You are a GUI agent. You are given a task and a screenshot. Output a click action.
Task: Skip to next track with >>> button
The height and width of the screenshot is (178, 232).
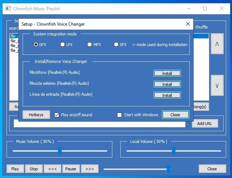(x=90, y=169)
